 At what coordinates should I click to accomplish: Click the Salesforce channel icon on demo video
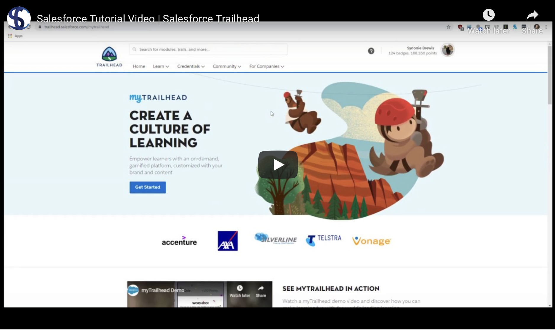tap(133, 290)
